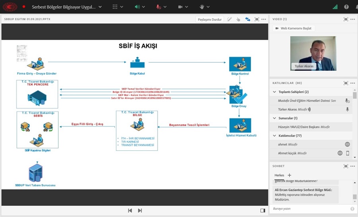The width and height of the screenshot is (358, 217).
Task: Select Mustafa Ünal attendee row
Action: pos(311,100)
